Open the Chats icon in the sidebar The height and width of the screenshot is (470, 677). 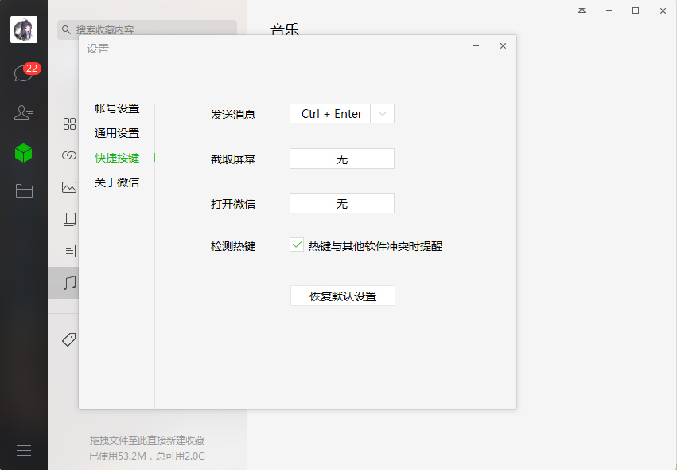tap(24, 72)
